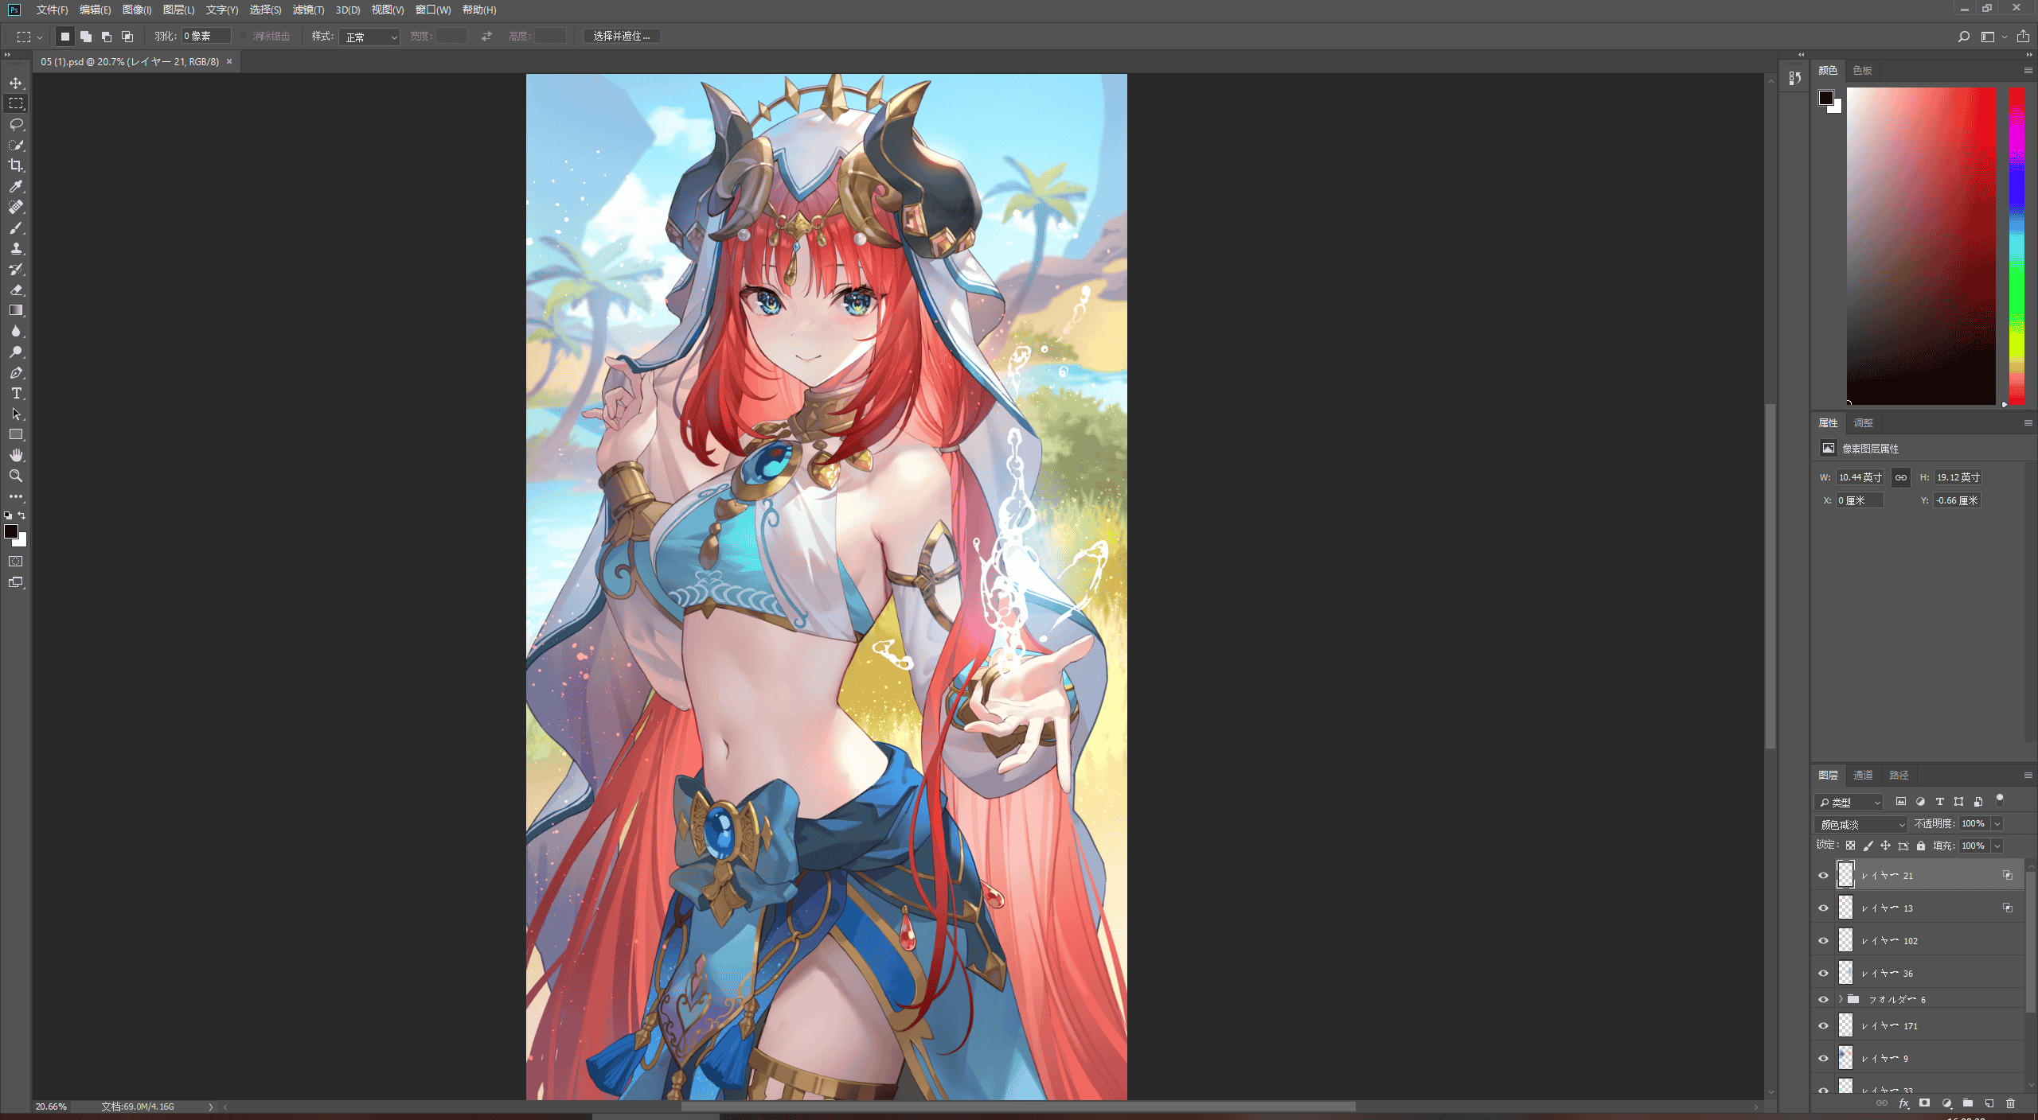Hide layer レイヤー 13 via eye icon
Image resolution: width=2038 pixels, height=1120 pixels.
tap(1823, 908)
